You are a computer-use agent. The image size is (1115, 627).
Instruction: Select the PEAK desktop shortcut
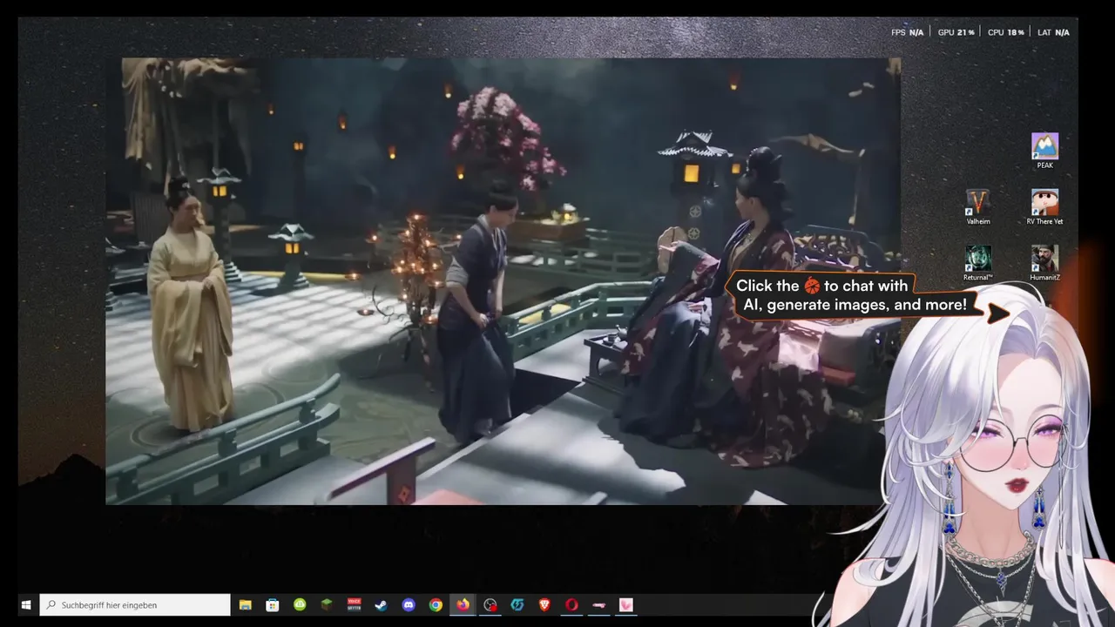(1044, 150)
